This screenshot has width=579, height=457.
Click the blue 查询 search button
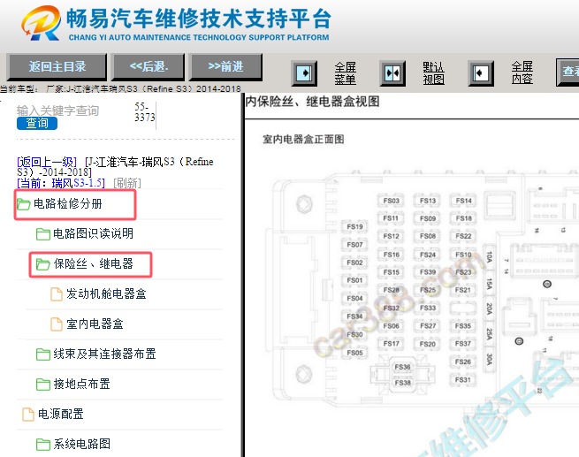[37, 123]
